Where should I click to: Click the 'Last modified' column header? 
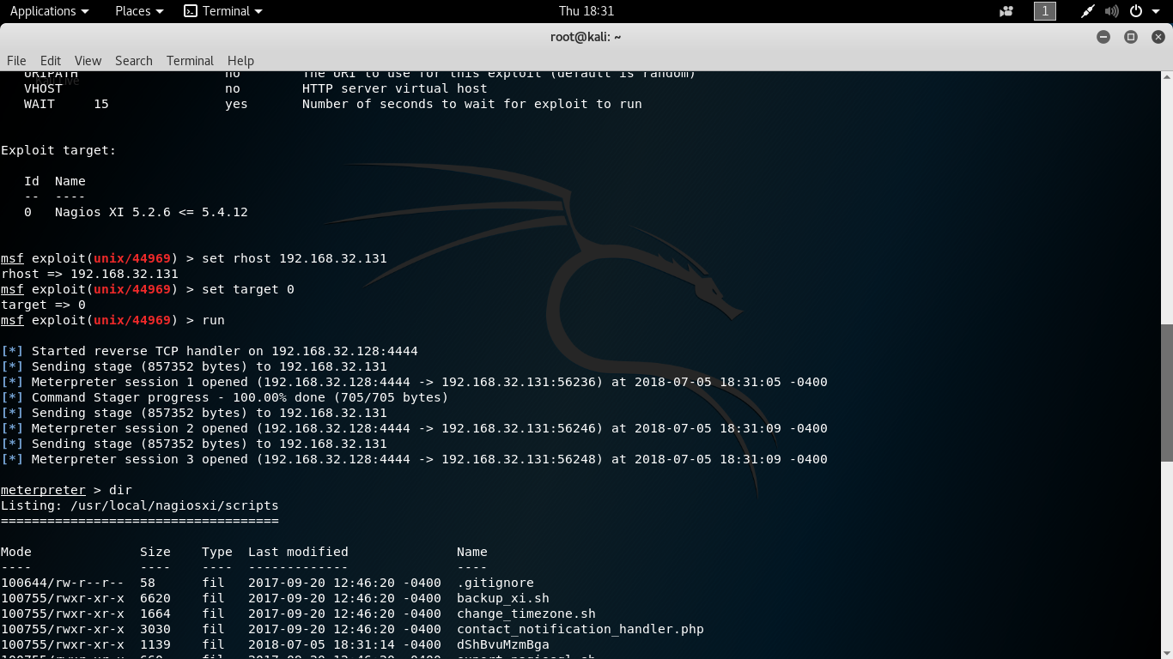[298, 552]
